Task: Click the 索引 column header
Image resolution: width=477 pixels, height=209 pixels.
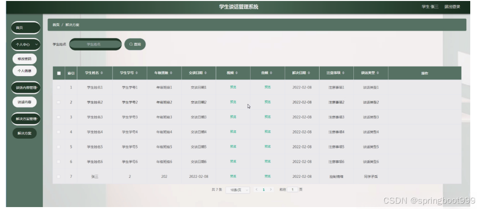Action: [x=71, y=73]
